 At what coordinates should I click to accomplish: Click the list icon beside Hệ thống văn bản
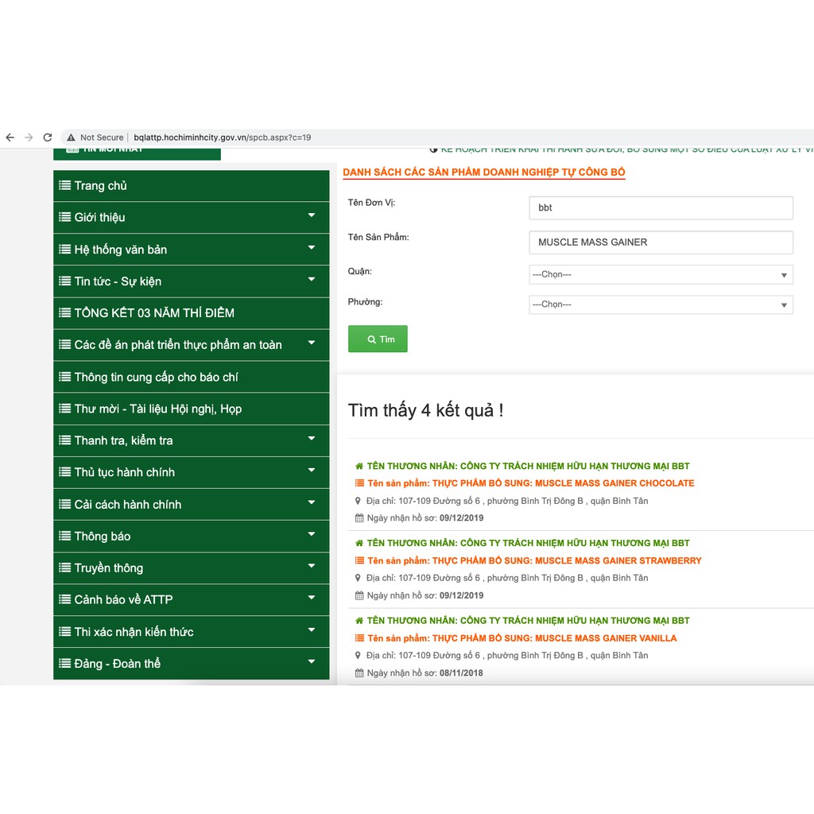(x=65, y=249)
